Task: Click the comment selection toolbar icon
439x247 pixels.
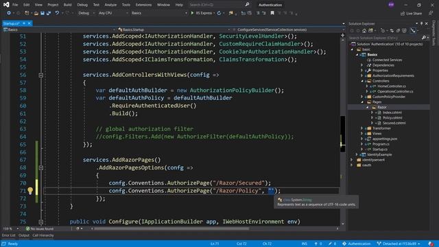Action: coord(258,13)
